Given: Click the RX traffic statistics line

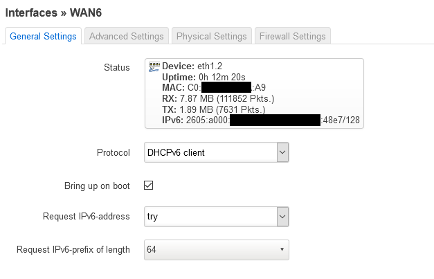Looking at the screenshot, I should pos(218,98).
